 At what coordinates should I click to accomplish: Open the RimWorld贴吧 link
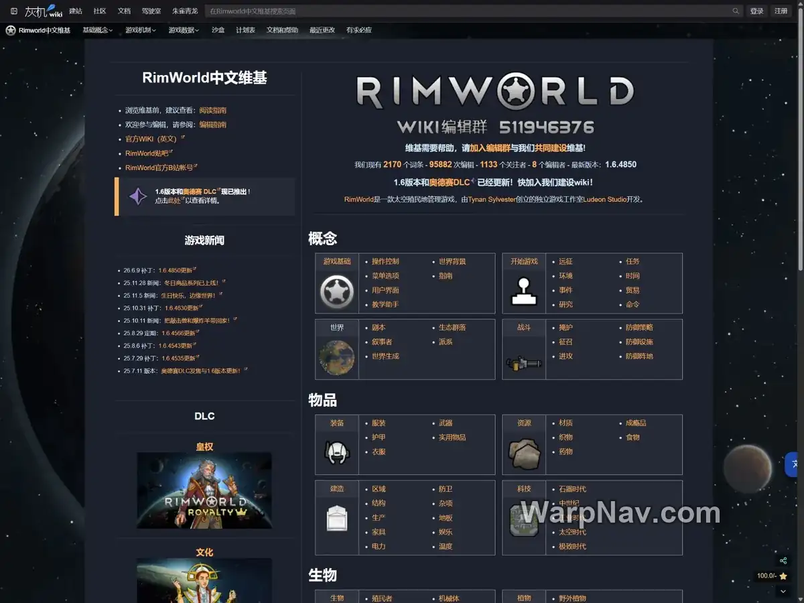(x=147, y=153)
